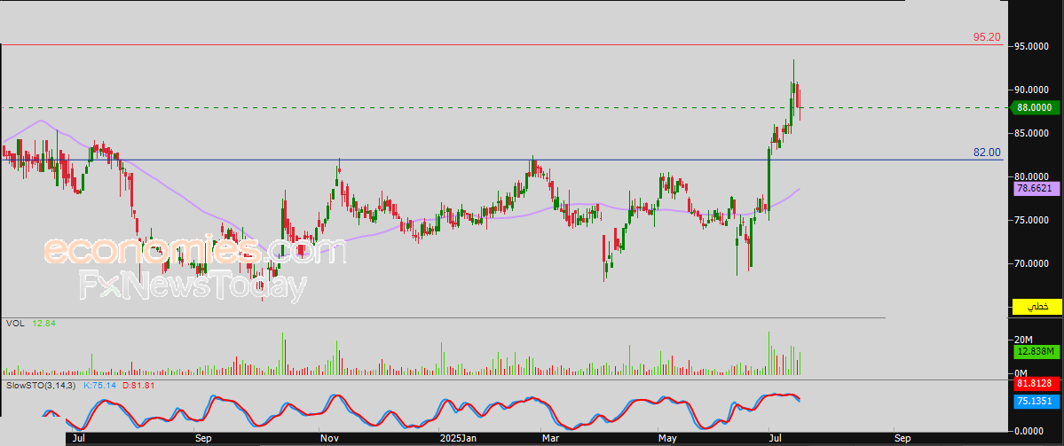Click the red 81.8128 stochastic D tag
The height and width of the screenshot is (446, 1064).
pyautogui.click(x=1036, y=384)
